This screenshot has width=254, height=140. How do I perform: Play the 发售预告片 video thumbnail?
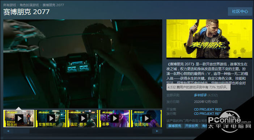click(51, 119)
